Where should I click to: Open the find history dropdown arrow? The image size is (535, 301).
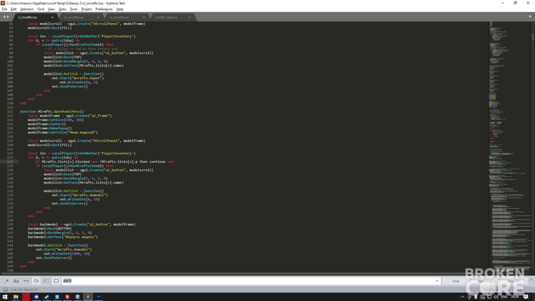click(437, 281)
